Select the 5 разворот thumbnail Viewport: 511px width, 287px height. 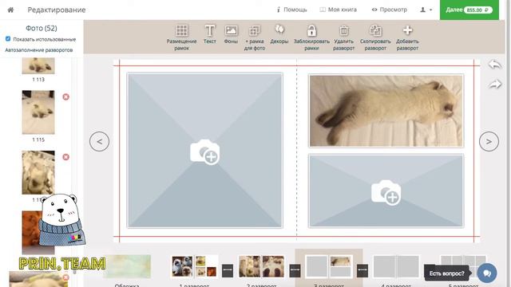[x=463, y=266]
